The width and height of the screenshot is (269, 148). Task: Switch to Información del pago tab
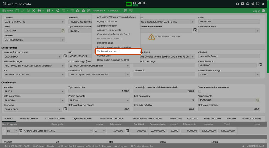click(112, 118)
